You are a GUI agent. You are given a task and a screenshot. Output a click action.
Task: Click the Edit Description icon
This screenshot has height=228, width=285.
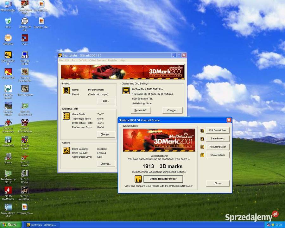tap(202, 130)
